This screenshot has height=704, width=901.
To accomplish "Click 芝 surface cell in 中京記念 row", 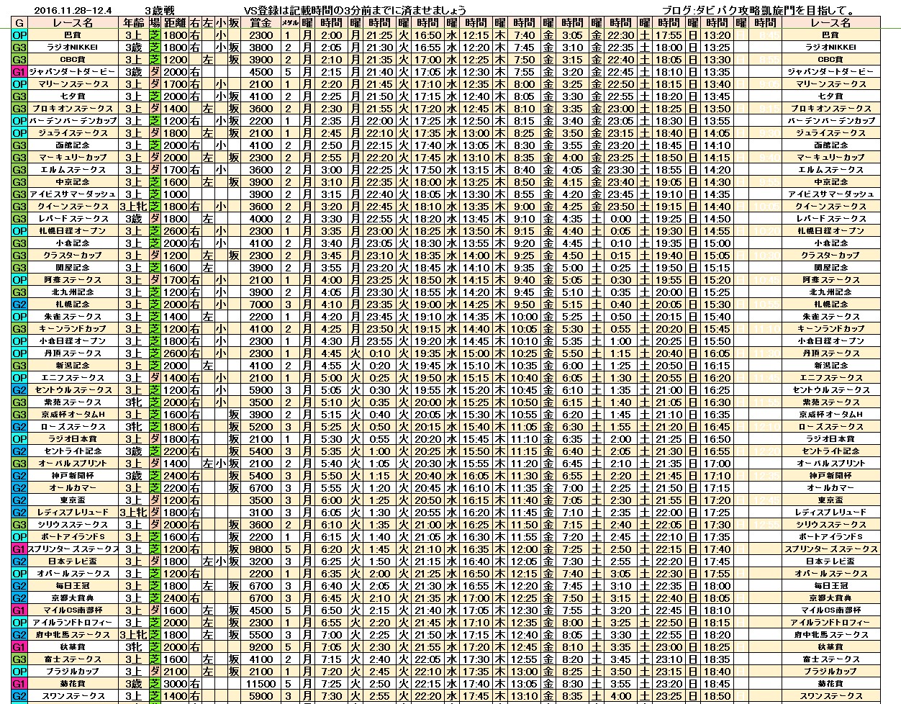I will [x=155, y=182].
